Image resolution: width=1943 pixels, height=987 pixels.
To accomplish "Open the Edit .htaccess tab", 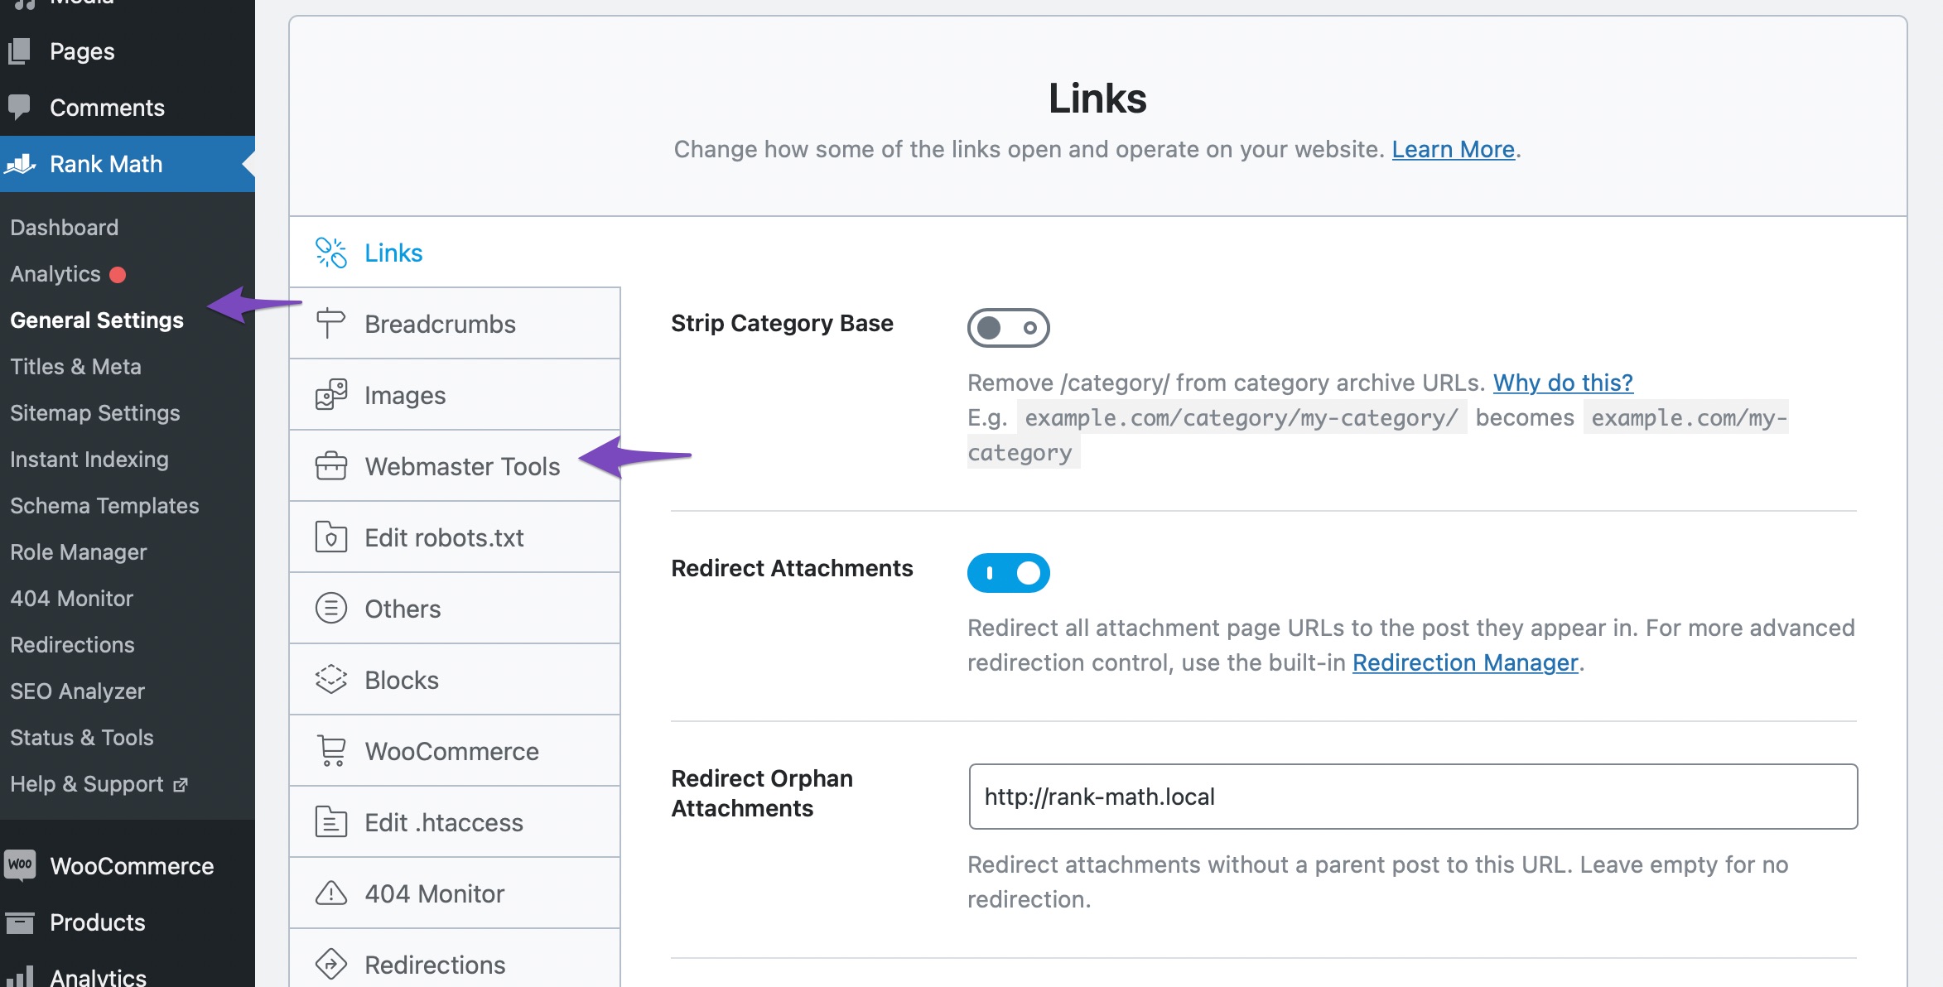I will [x=455, y=822].
